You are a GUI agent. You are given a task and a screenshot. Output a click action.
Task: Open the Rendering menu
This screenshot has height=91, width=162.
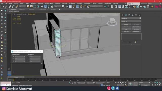pyautogui.click(x=57, y=4)
